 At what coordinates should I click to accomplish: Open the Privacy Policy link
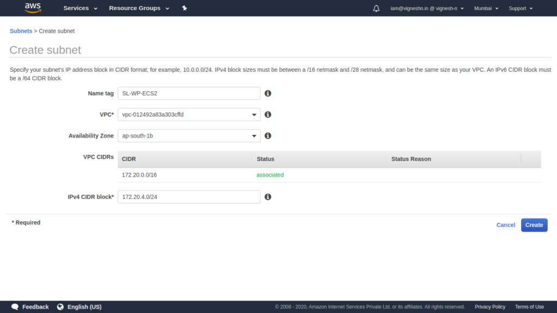[x=490, y=307]
